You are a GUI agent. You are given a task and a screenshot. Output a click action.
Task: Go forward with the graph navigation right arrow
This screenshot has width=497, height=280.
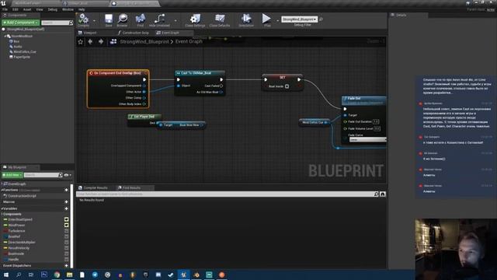coord(101,41)
